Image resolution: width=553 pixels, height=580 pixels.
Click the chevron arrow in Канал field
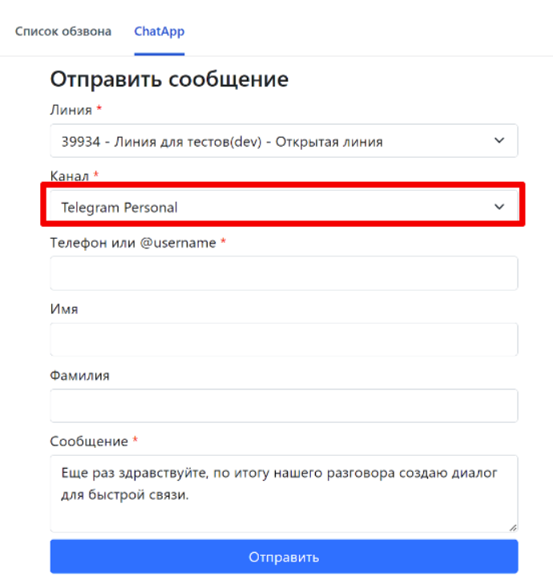coord(499,207)
